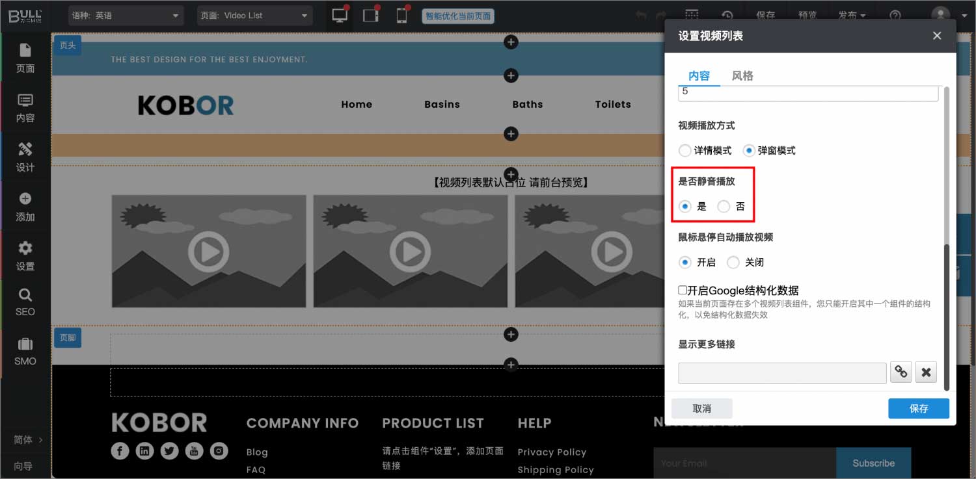Switch to the 风格 tab
This screenshot has width=976, height=479.
click(742, 76)
